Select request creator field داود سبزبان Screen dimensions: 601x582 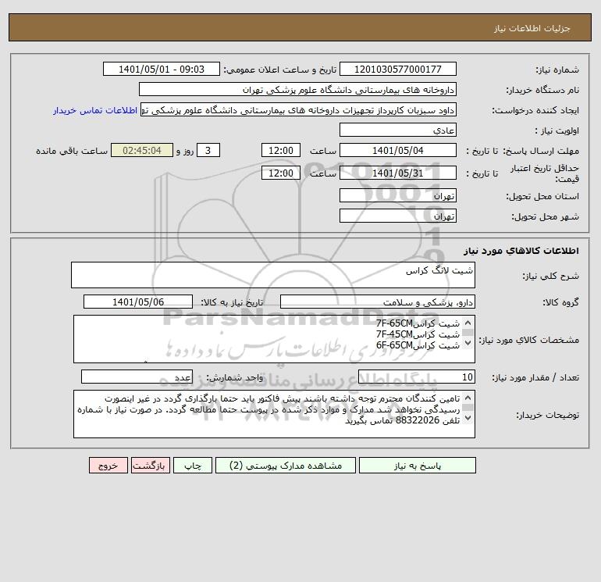298,110
